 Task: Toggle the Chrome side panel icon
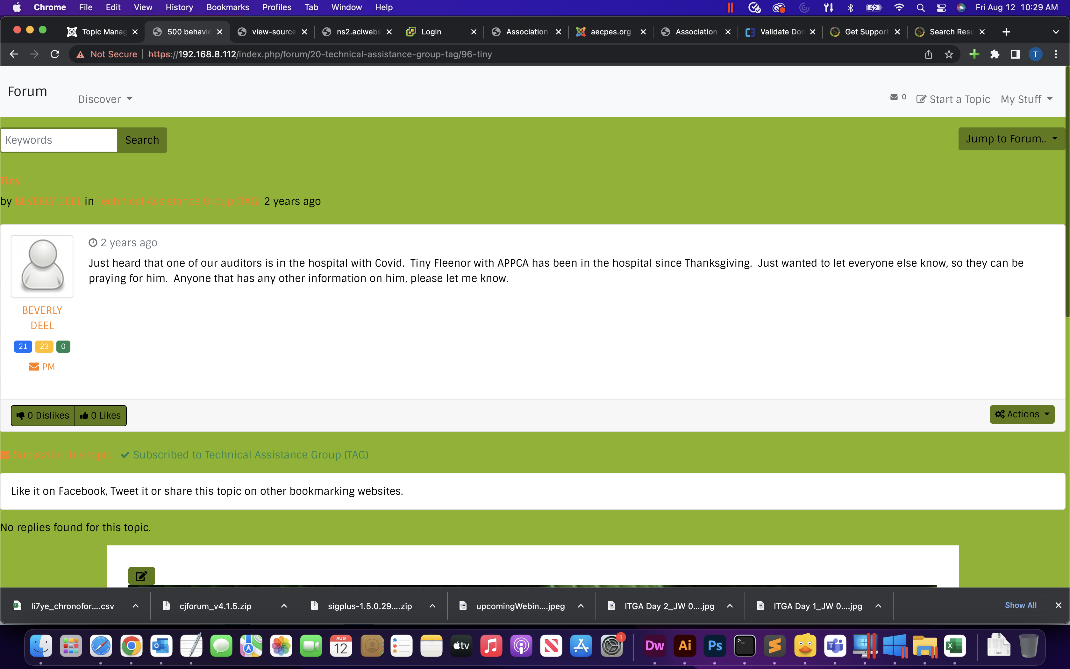pyautogui.click(x=1015, y=54)
